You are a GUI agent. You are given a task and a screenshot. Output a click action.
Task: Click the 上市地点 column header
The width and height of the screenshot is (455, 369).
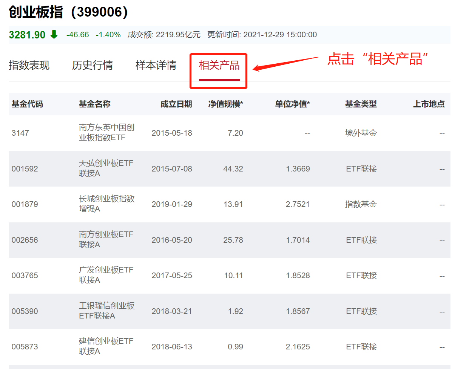tap(429, 104)
